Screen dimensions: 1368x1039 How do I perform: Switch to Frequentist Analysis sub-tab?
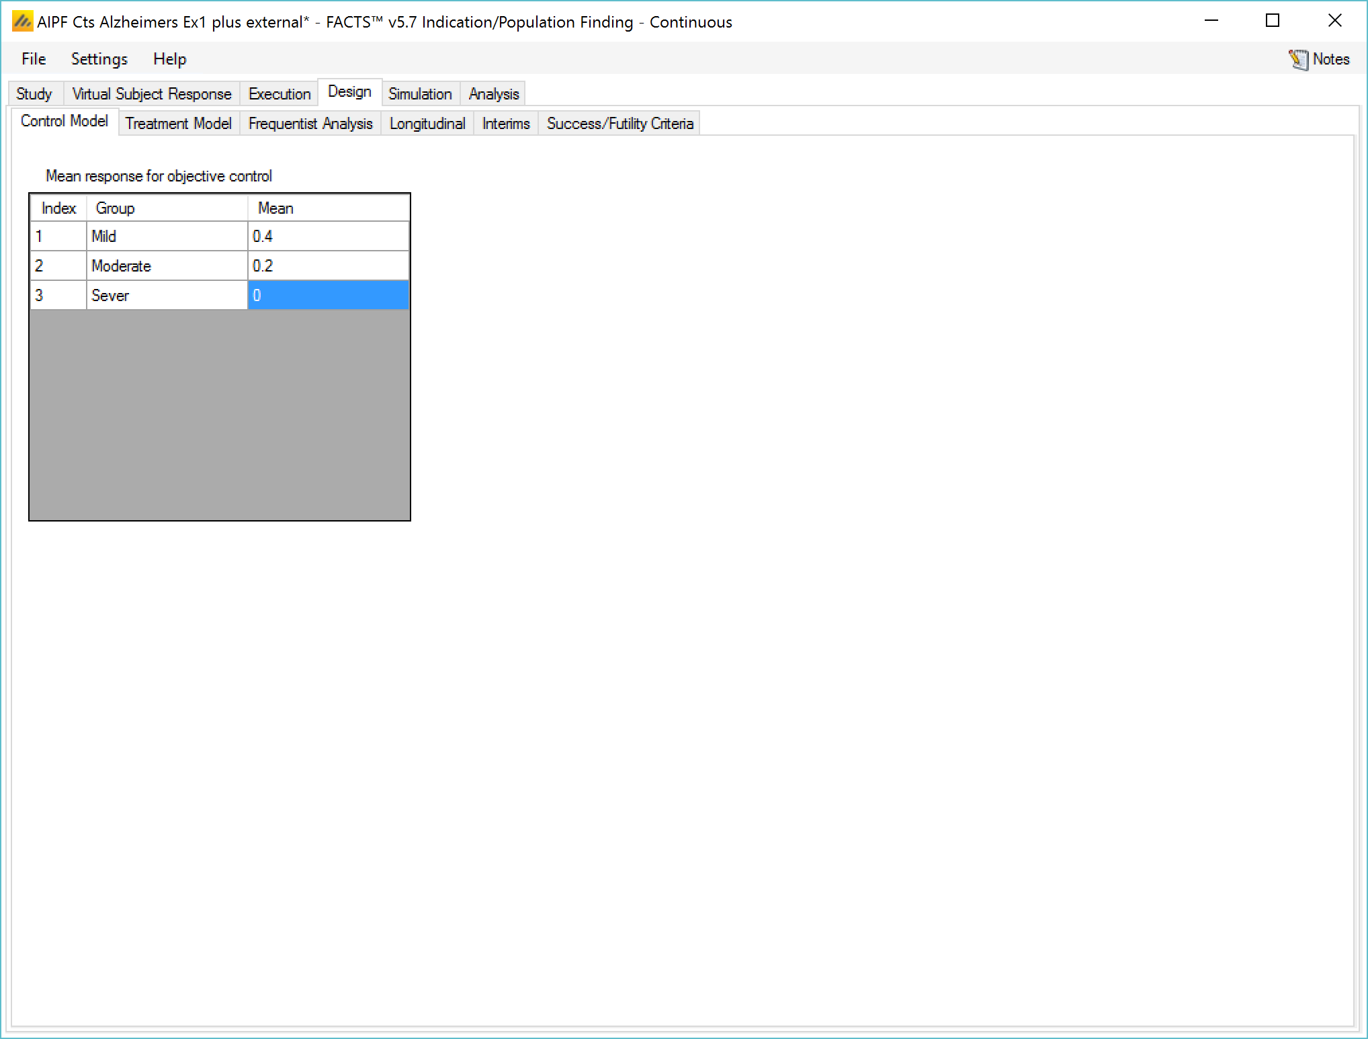pos(310,124)
